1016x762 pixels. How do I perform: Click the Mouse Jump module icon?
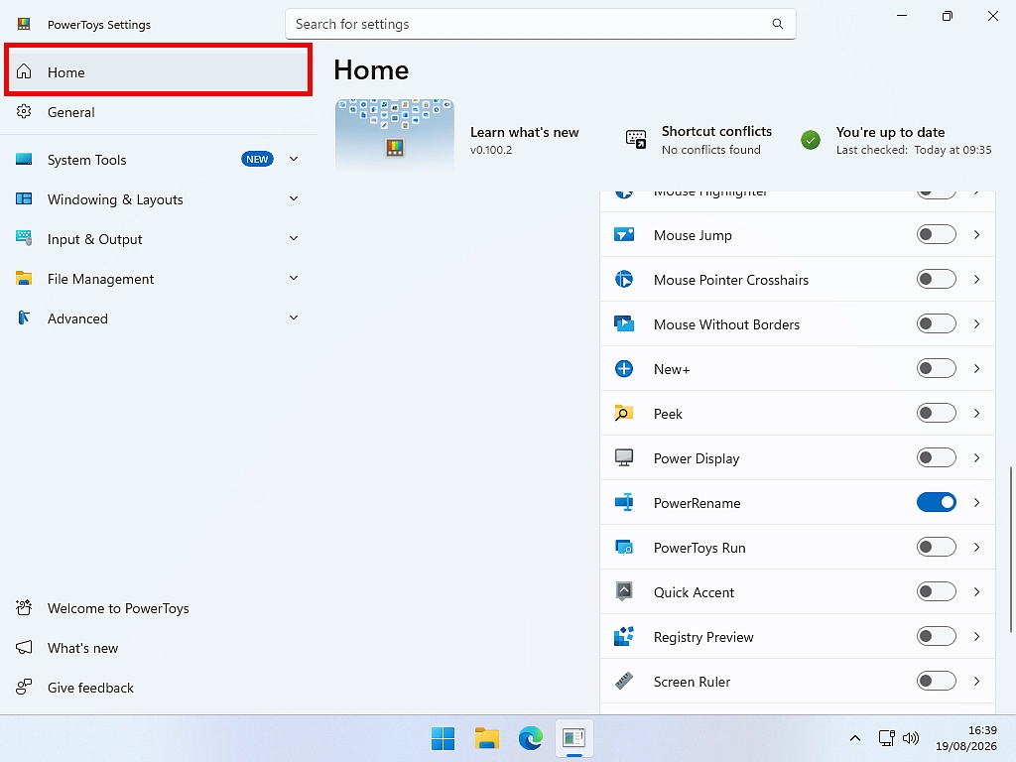624,234
